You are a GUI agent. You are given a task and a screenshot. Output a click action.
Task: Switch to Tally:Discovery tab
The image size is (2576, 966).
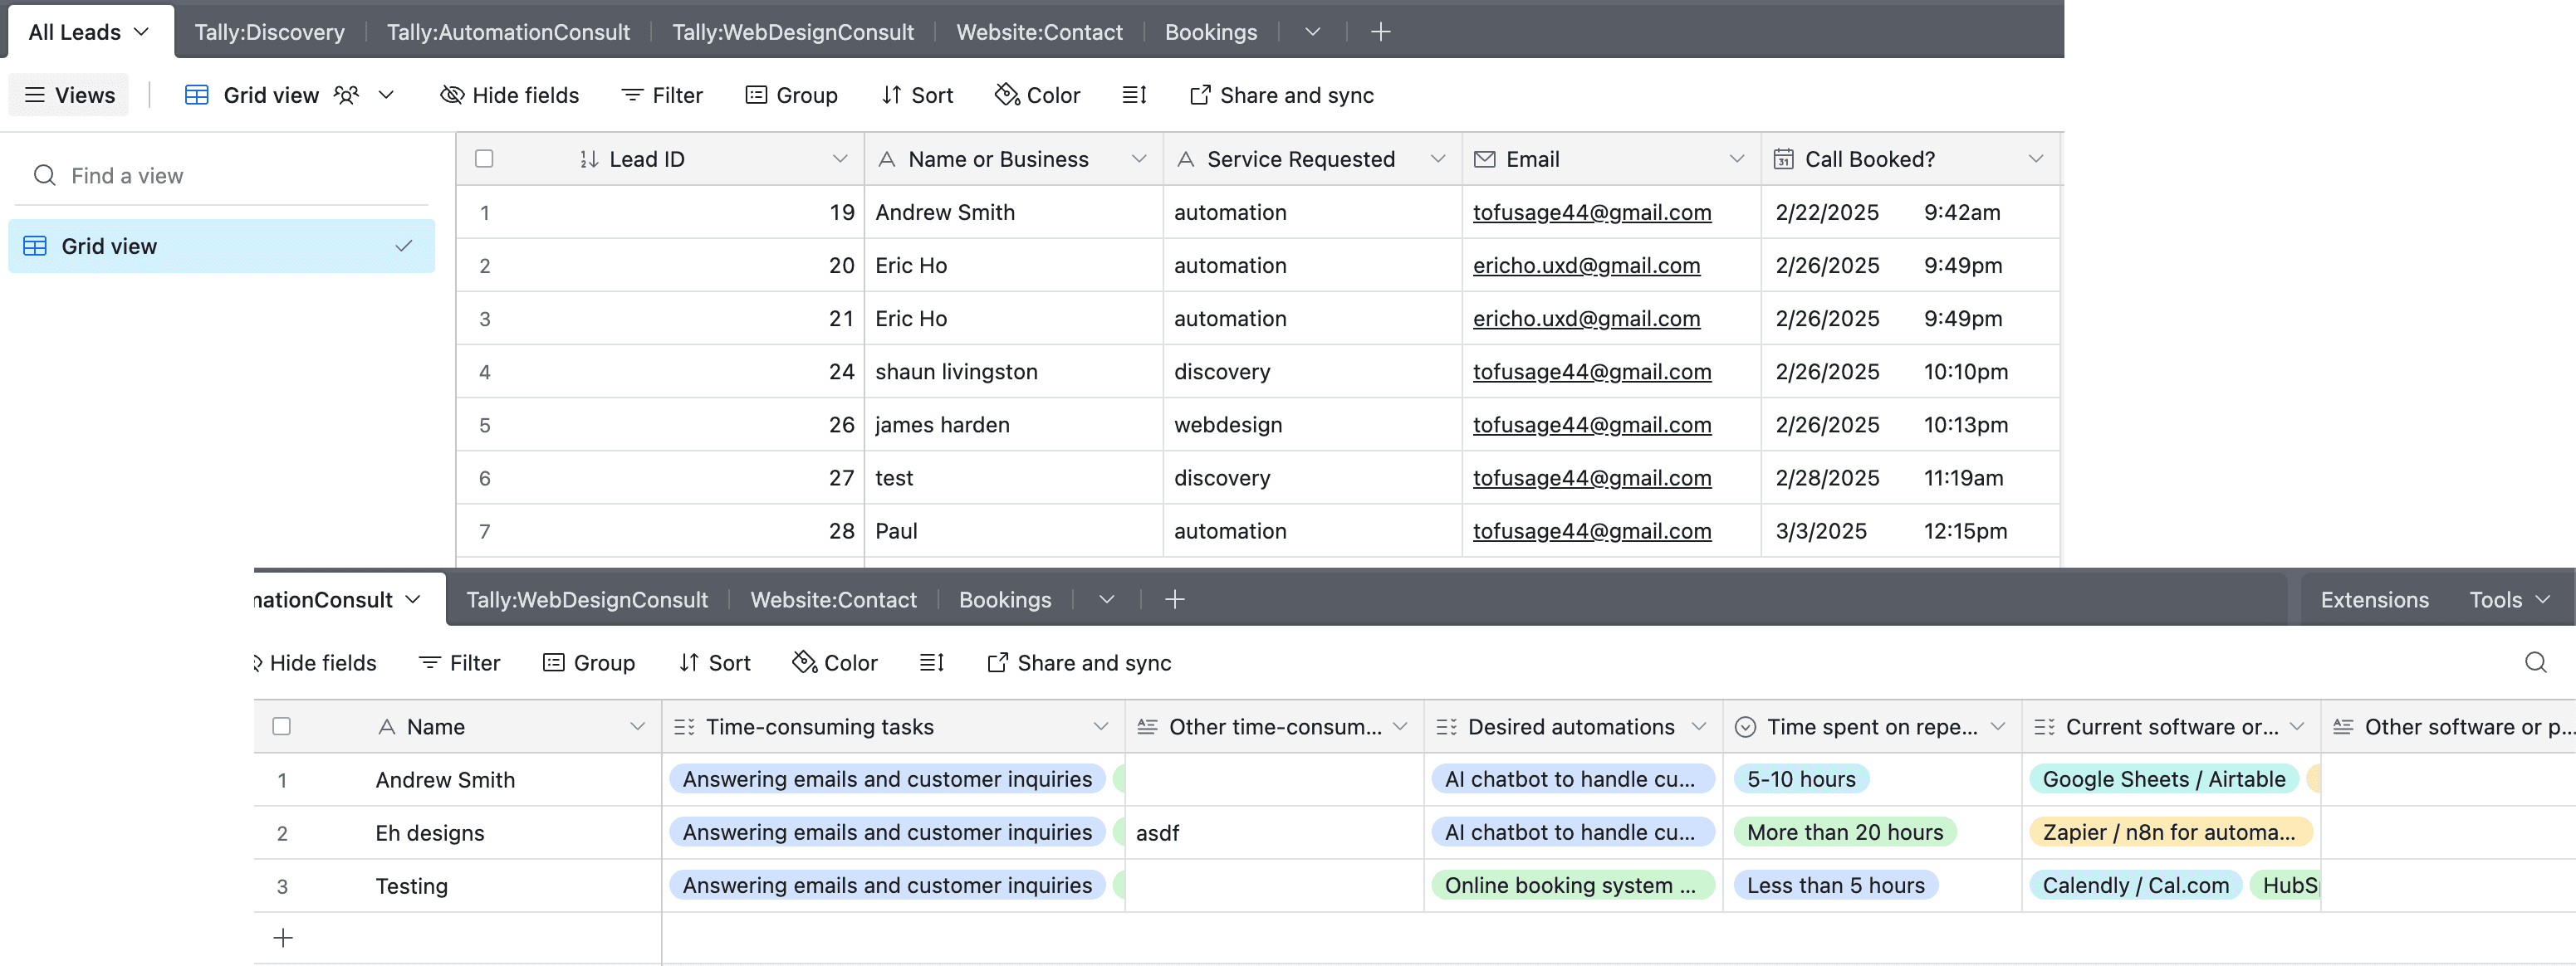269,32
